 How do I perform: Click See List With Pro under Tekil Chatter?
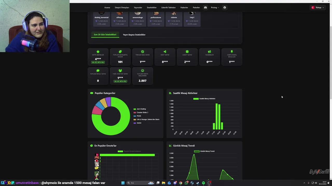(x=120, y=81)
